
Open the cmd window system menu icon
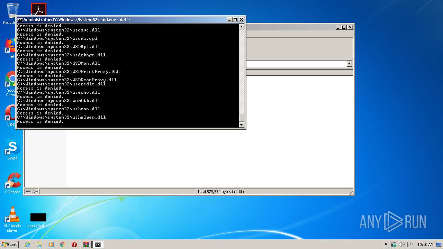20,20
